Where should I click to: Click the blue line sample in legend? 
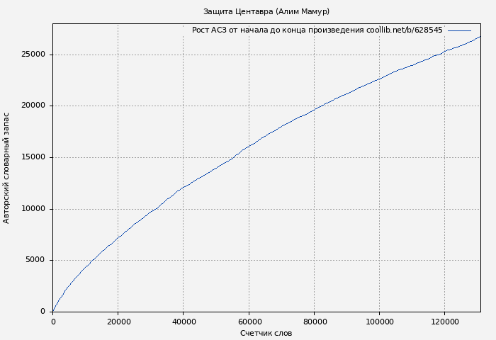point(459,30)
